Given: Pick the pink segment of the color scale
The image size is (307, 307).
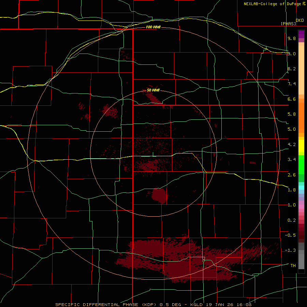Looking at the screenshot, I should coord(301,207).
